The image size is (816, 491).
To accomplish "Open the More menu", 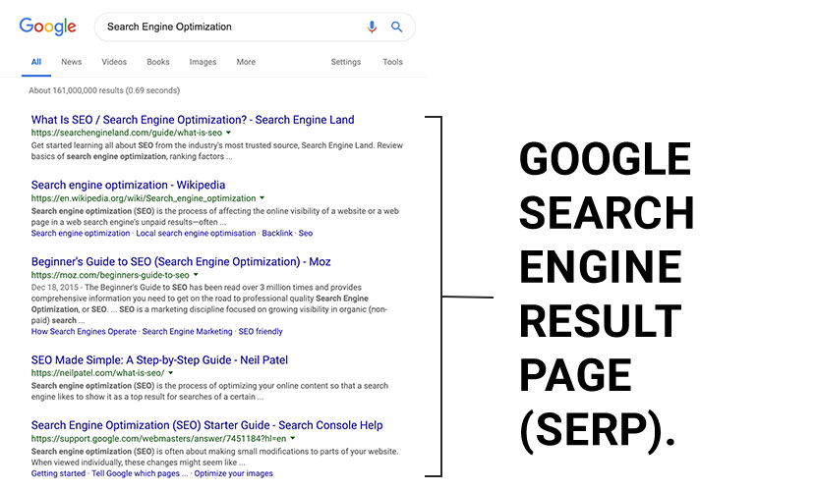I will [x=246, y=62].
